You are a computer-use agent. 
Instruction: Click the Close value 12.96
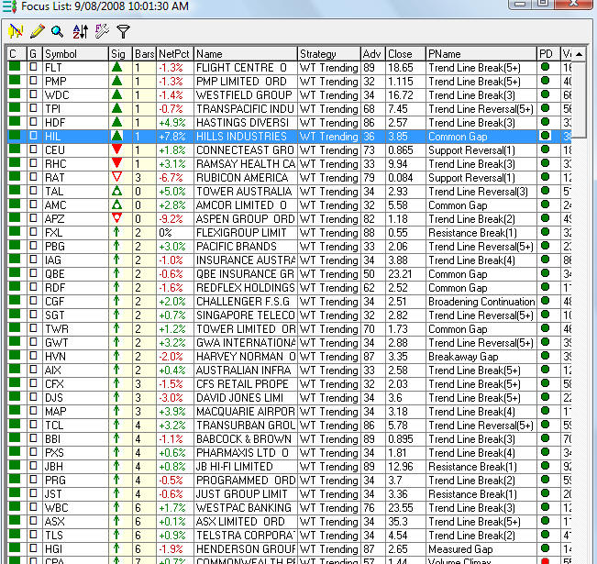coord(405,467)
